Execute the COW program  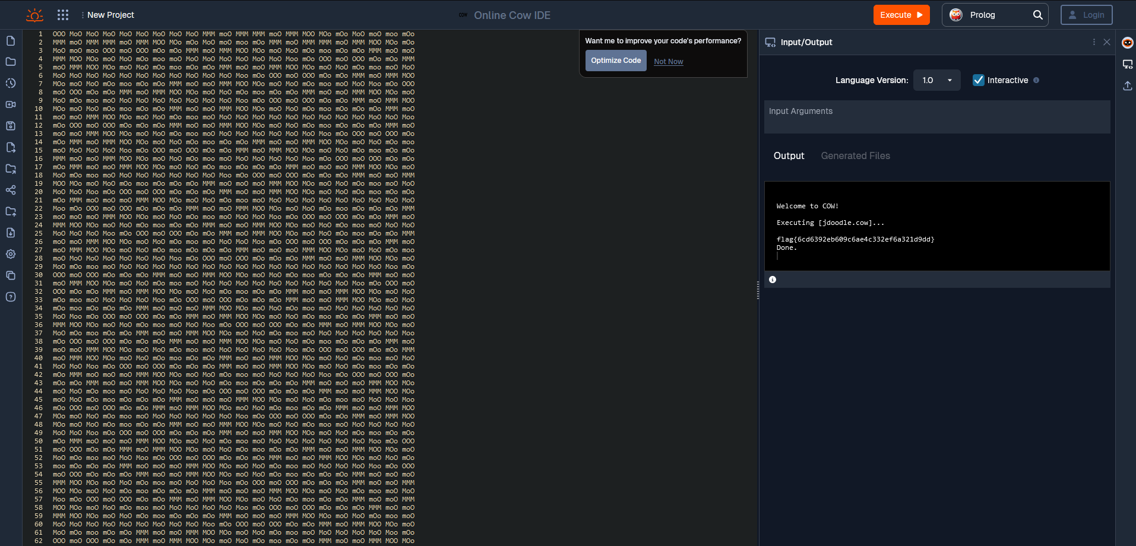click(x=901, y=14)
